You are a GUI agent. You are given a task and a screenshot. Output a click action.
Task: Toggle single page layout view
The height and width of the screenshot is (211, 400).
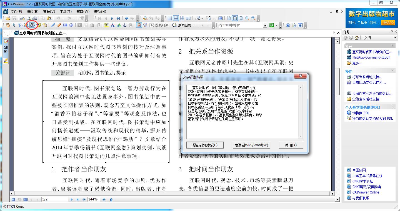pyautogui.click(x=170, y=18)
